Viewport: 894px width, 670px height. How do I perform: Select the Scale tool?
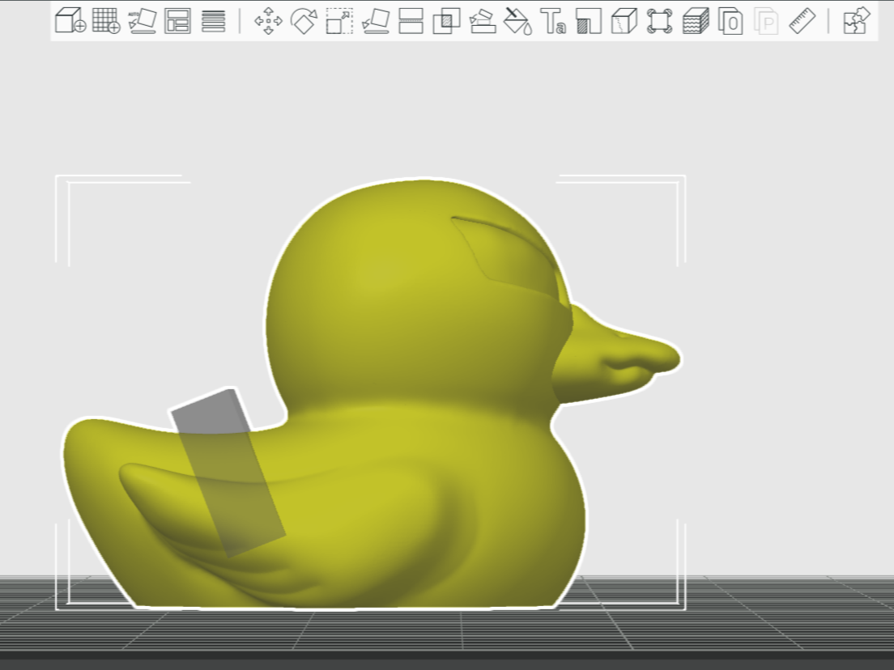[340, 21]
